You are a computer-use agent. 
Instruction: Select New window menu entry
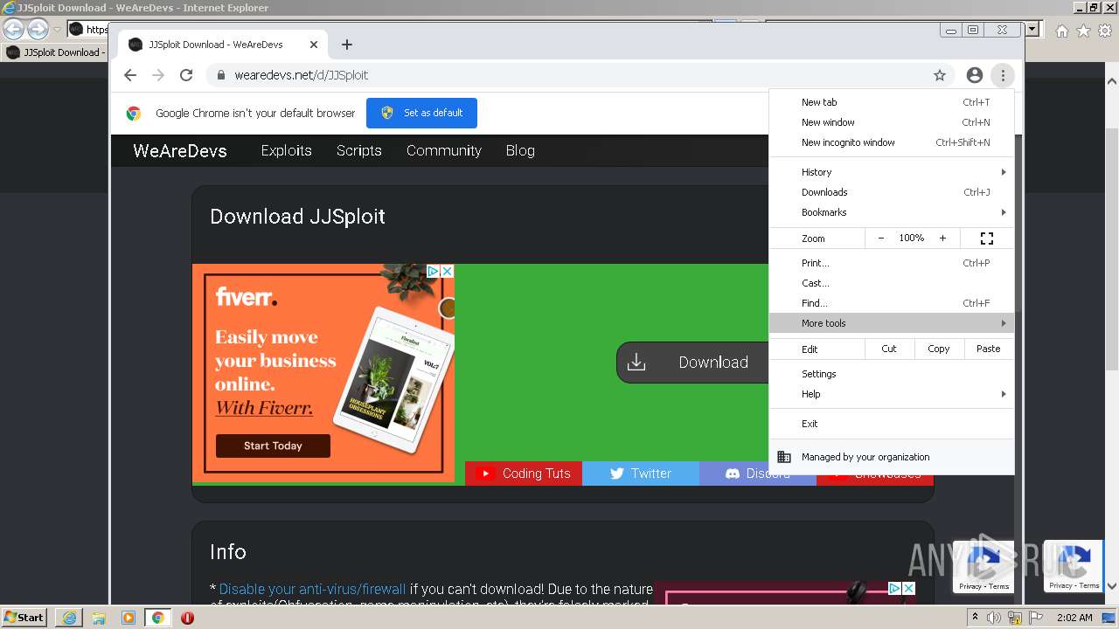tap(892, 122)
